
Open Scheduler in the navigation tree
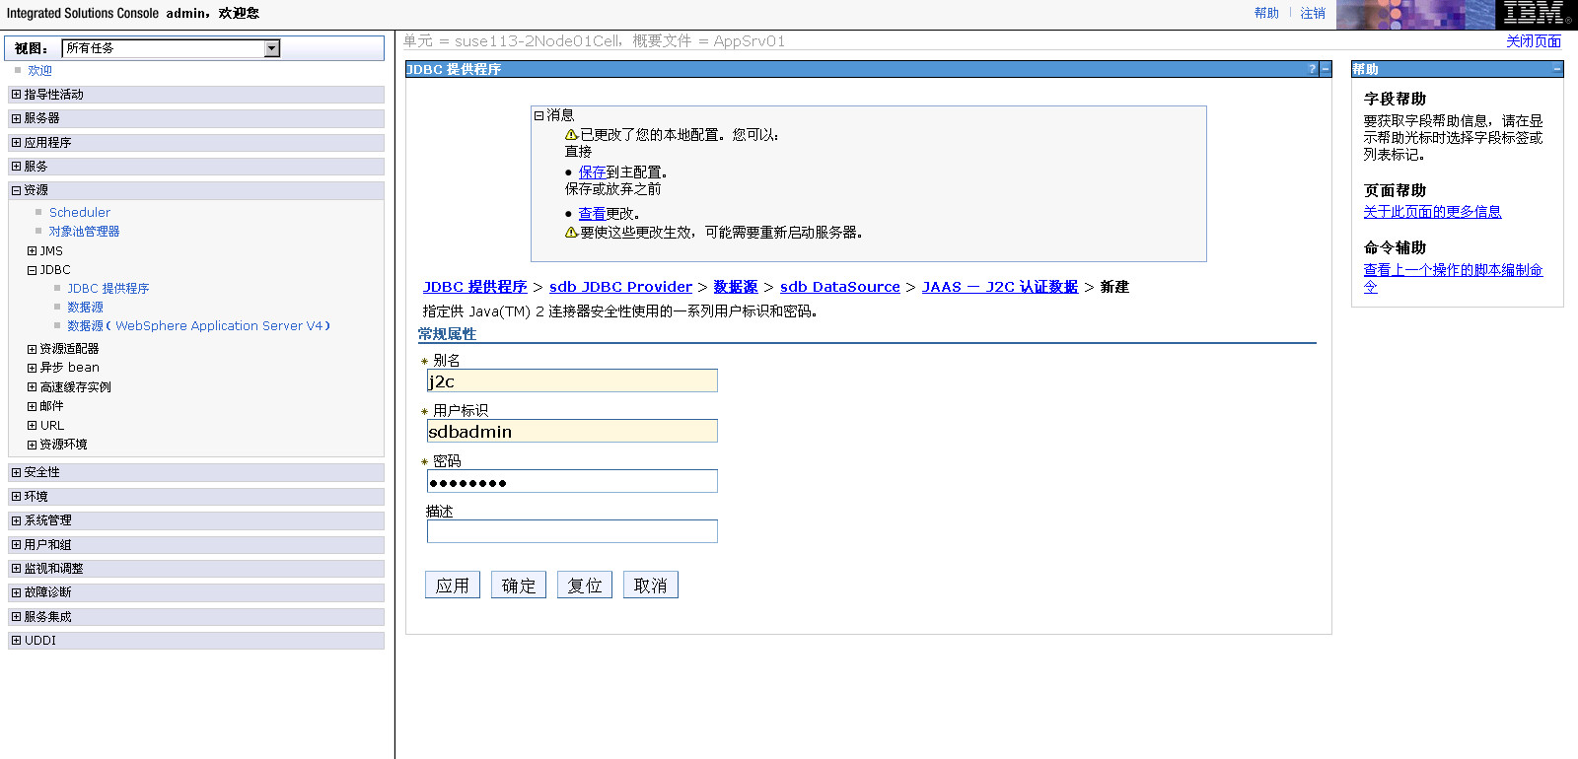(x=80, y=213)
